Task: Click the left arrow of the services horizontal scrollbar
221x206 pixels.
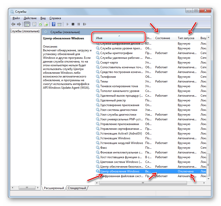Action: pos(97,183)
